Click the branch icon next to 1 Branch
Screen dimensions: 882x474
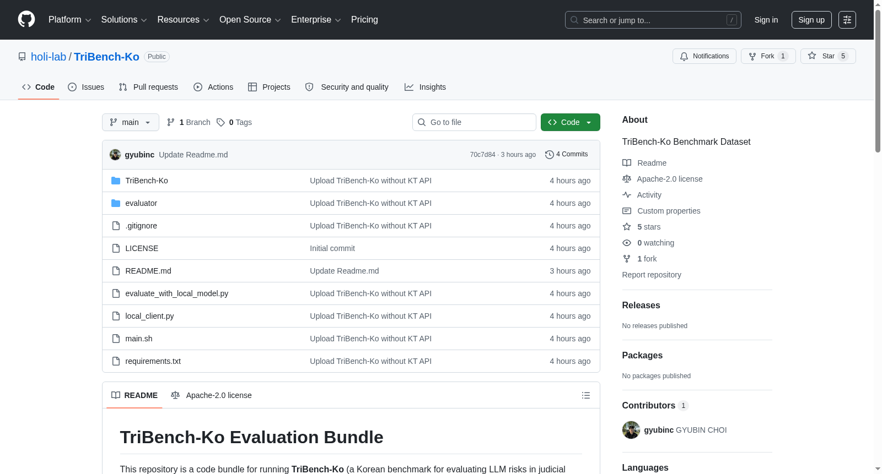coord(171,122)
